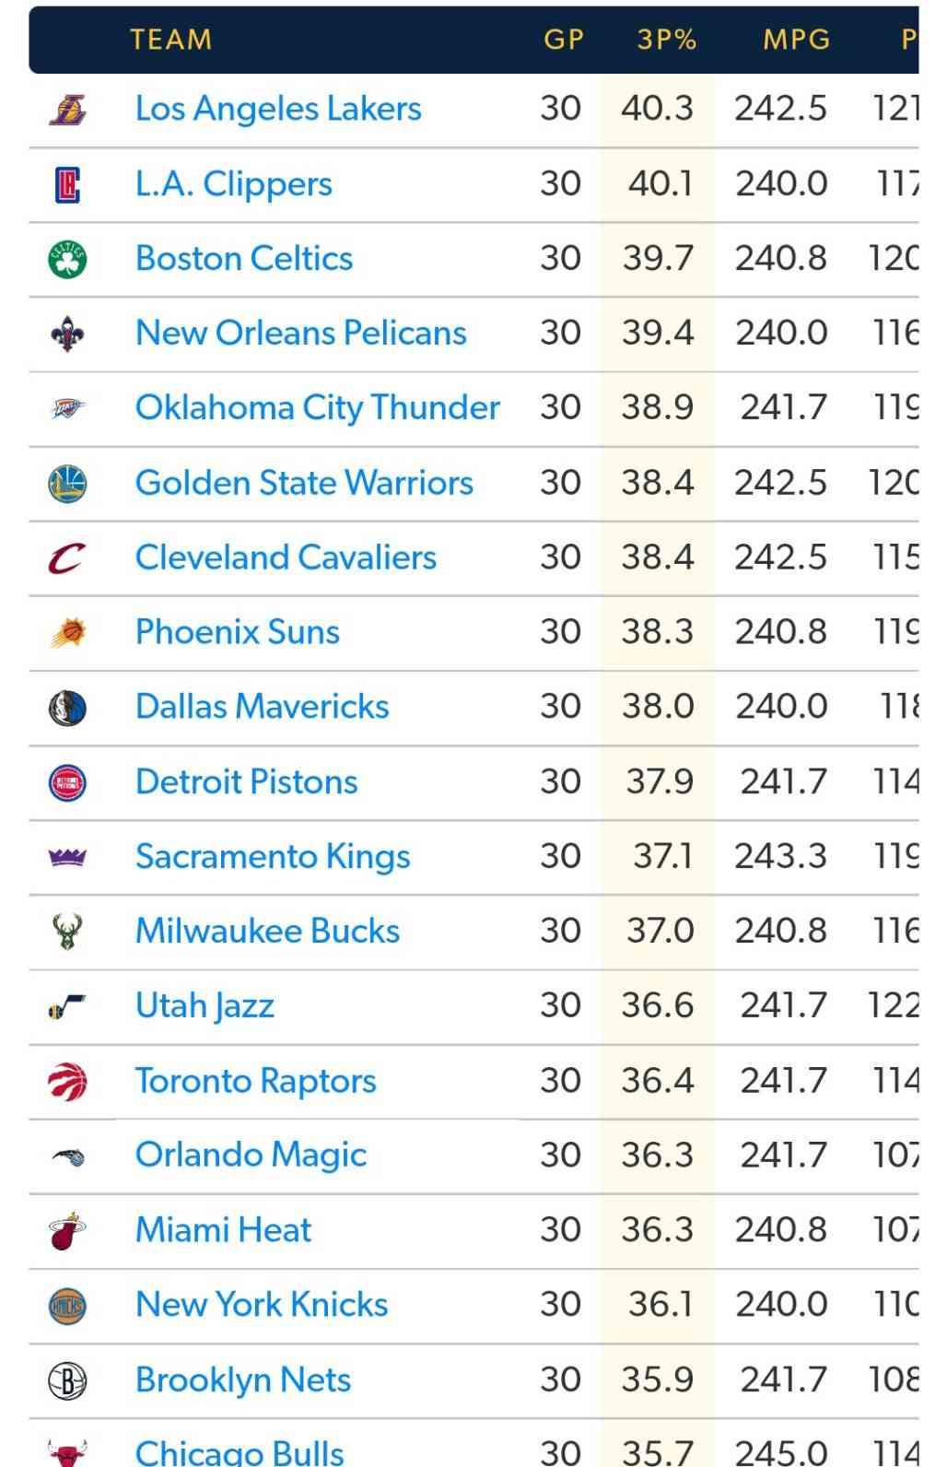Viewport: 947px width, 1467px height.
Task: Click the Toronto Raptors logo icon
Action: pyautogui.click(x=67, y=1081)
